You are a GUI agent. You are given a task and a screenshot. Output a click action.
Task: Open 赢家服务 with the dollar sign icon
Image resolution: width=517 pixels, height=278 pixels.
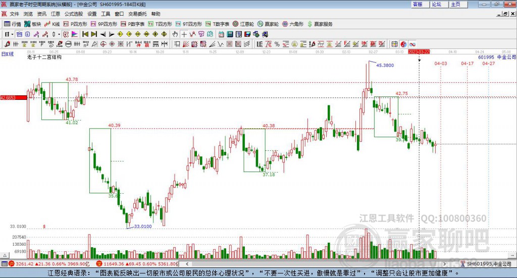(x=320, y=24)
